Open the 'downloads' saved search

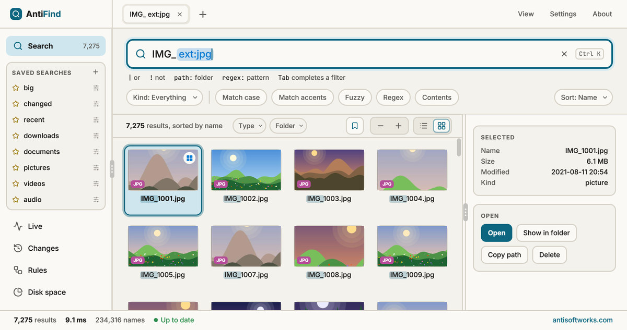tap(41, 136)
